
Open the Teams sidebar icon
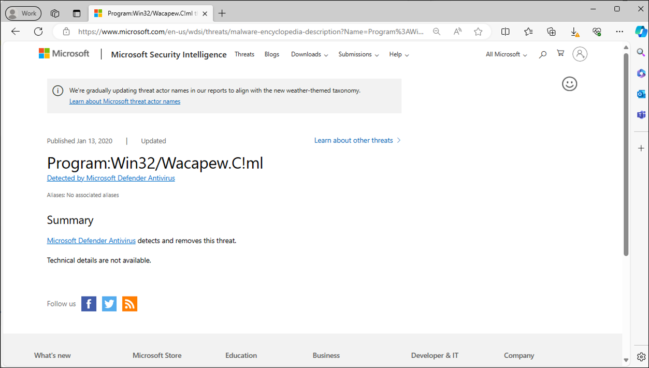click(x=641, y=114)
